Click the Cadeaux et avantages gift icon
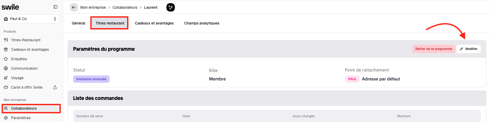Viewport: 490px width, 122px height. [6, 49]
